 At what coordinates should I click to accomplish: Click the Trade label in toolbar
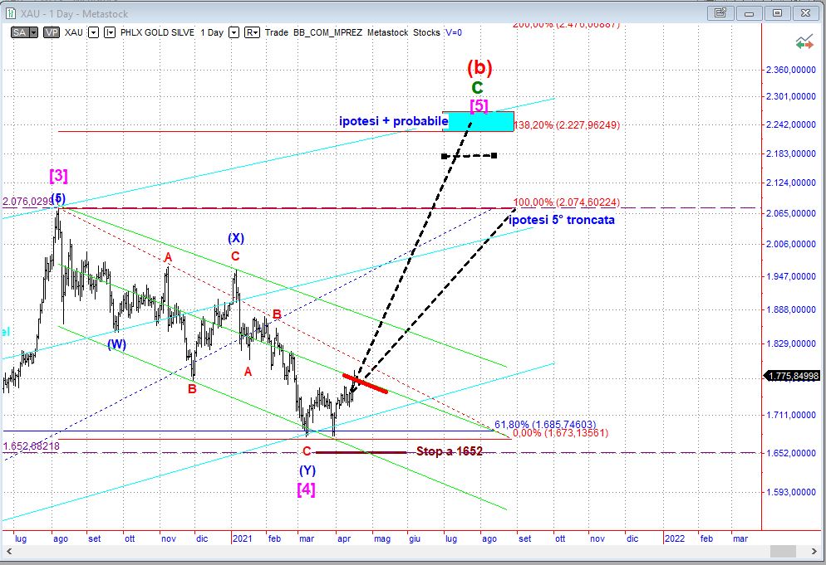(x=277, y=32)
